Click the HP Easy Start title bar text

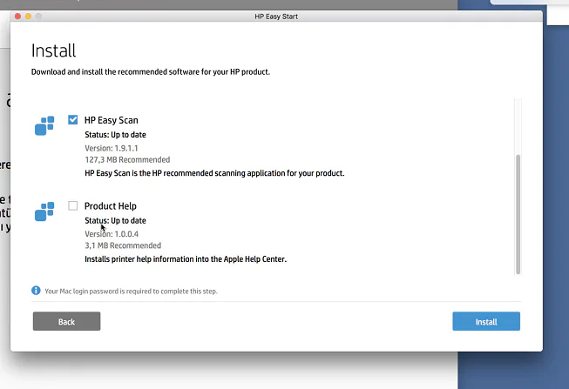pos(276,17)
